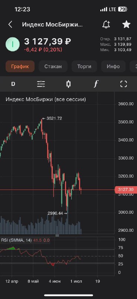Switch to the Стакан tab
The height and width of the screenshot is (299, 137).
[x=53, y=67]
